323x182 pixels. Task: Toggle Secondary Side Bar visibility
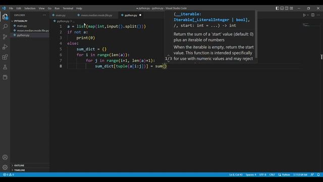click(287, 8)
